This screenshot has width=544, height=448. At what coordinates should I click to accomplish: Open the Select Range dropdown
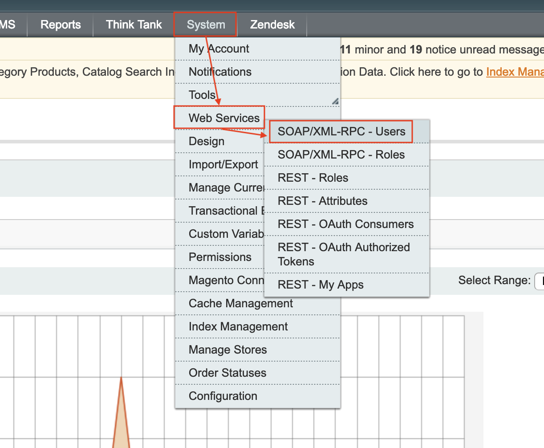(539, 281)
